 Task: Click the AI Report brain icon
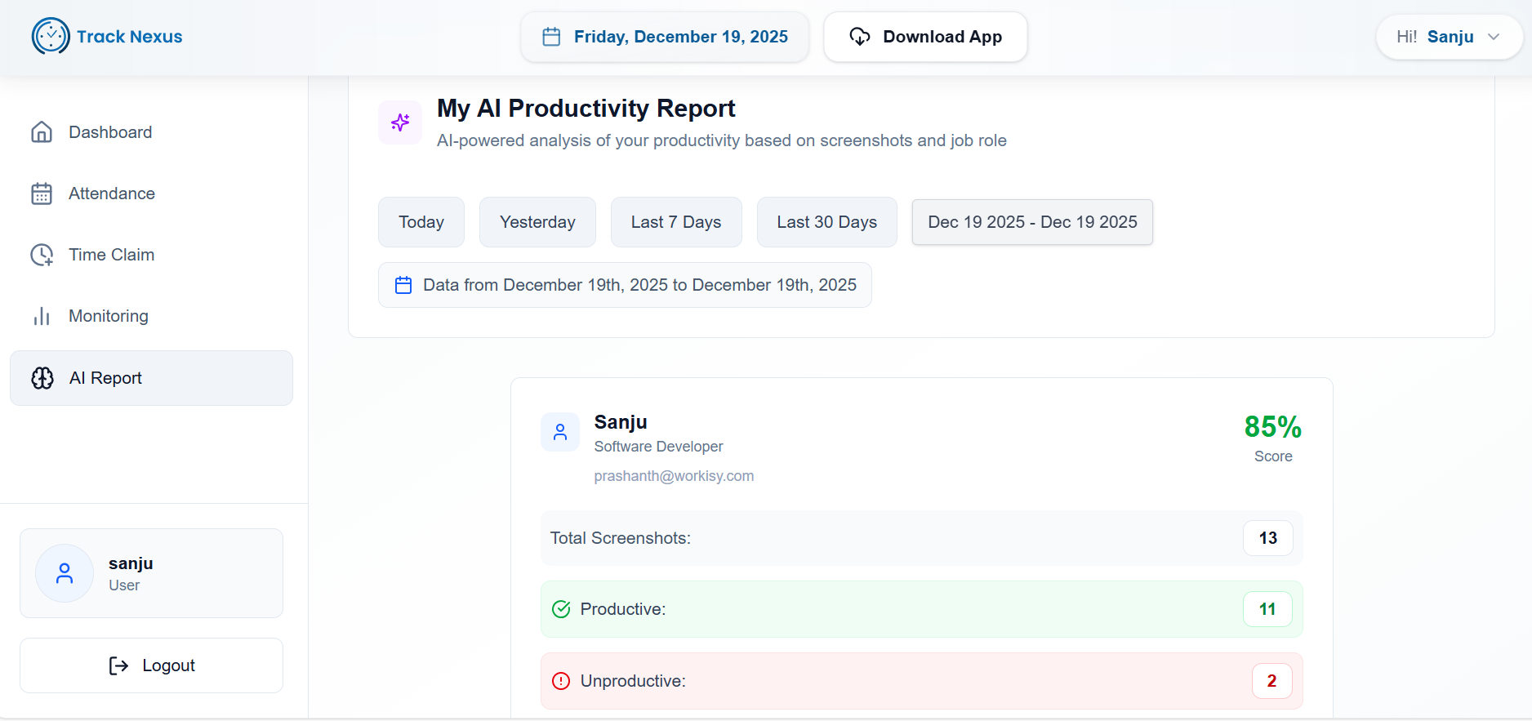click(x=42, y=378)
